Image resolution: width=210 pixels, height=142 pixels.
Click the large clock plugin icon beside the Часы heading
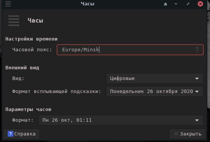(x=14, y=21)
